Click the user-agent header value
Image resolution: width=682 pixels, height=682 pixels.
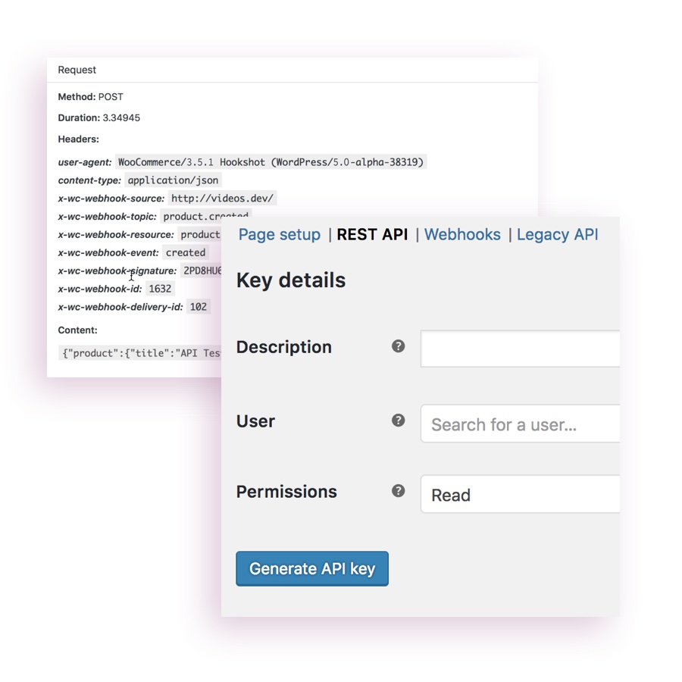coord(271,162)
